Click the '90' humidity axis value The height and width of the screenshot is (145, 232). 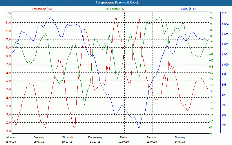(x=212, y=24)
